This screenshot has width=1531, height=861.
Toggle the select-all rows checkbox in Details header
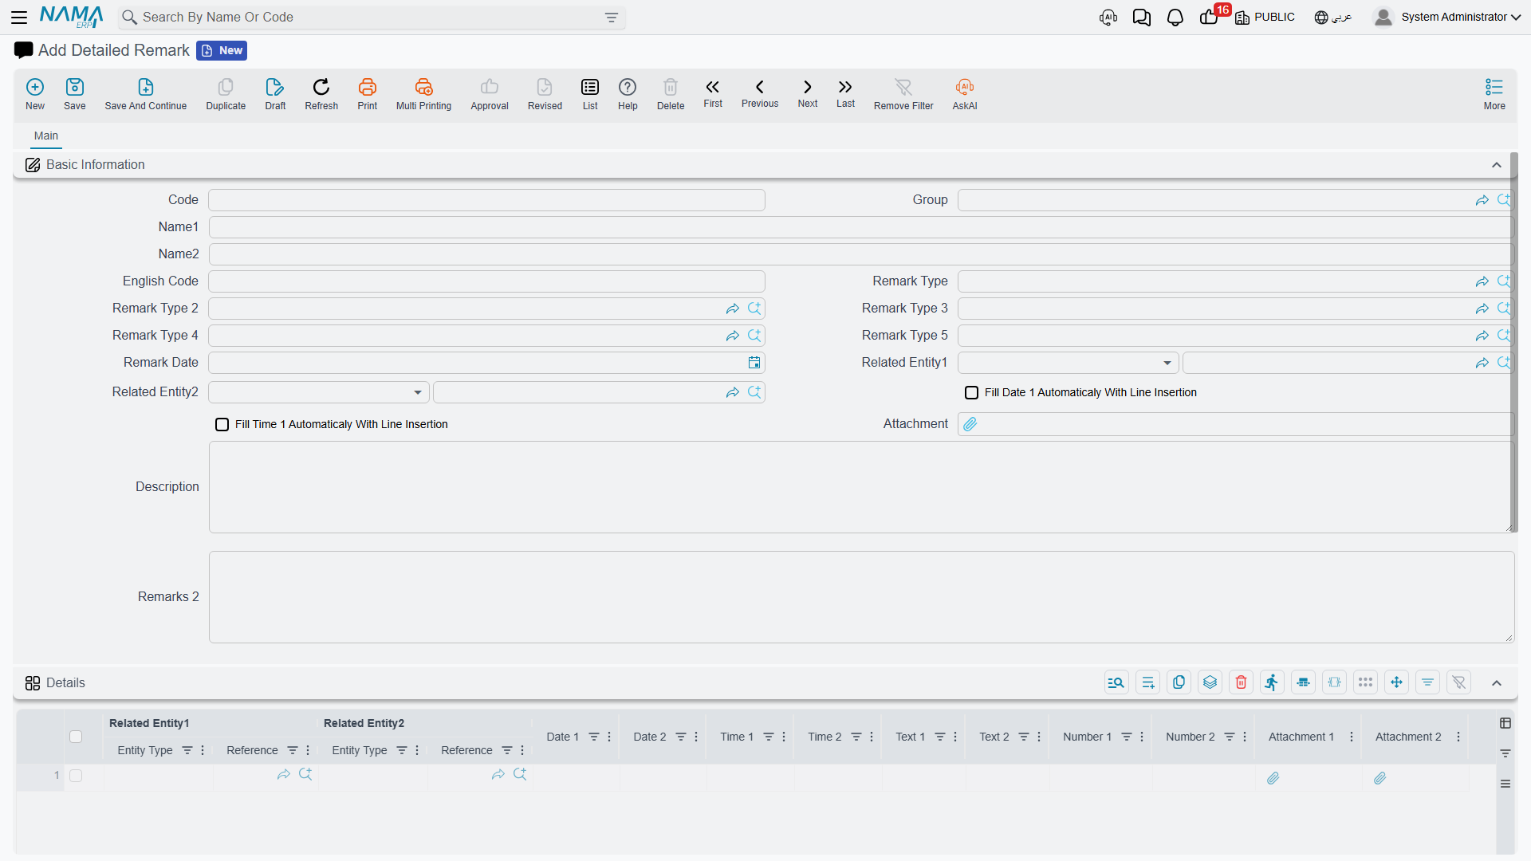pyautogui.click(x=76, y=737)
